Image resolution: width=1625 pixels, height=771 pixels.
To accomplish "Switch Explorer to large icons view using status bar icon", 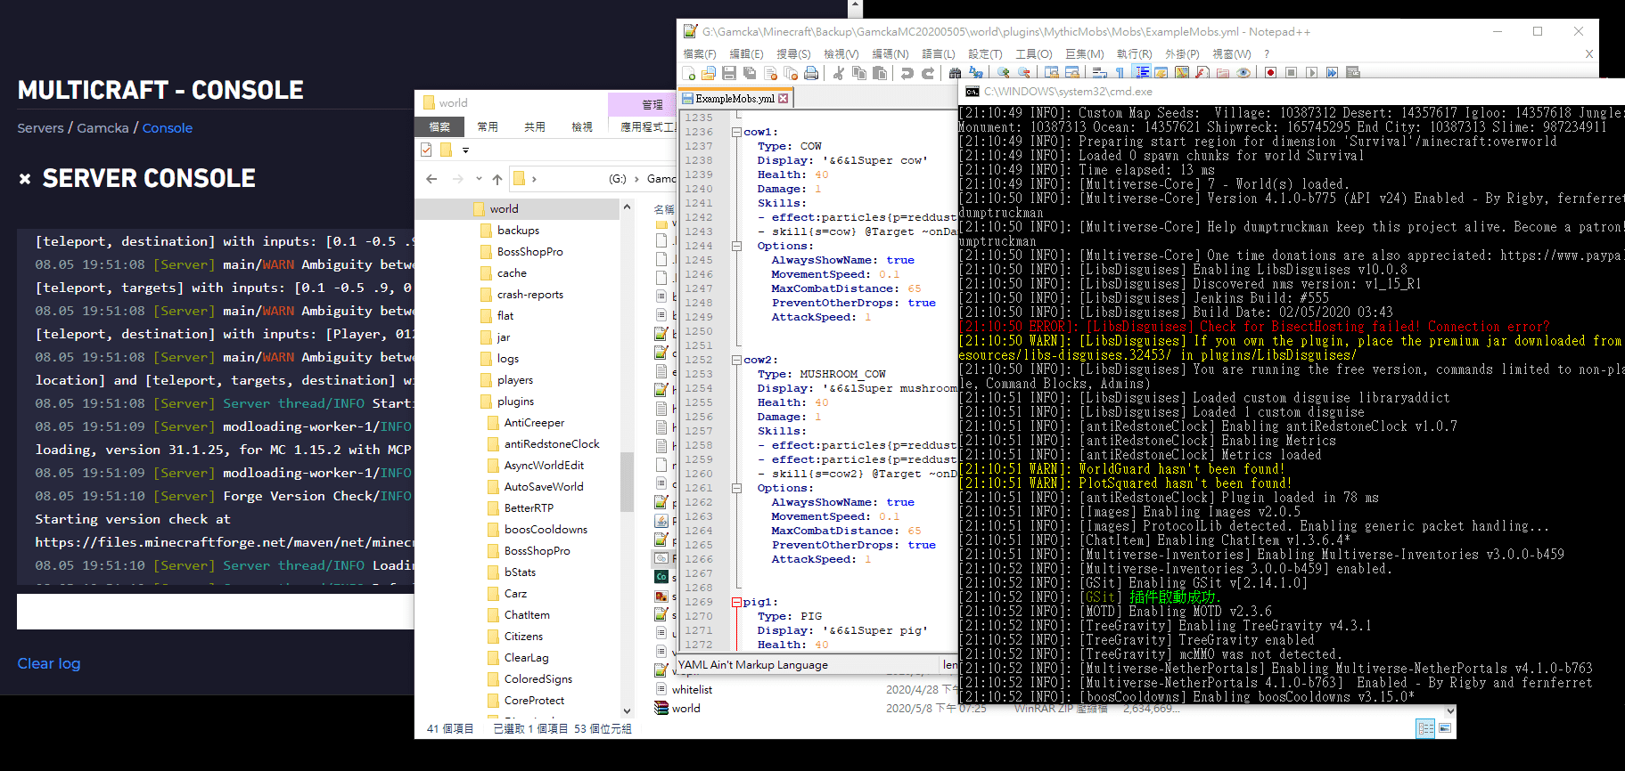I will tap(1445, 728).
